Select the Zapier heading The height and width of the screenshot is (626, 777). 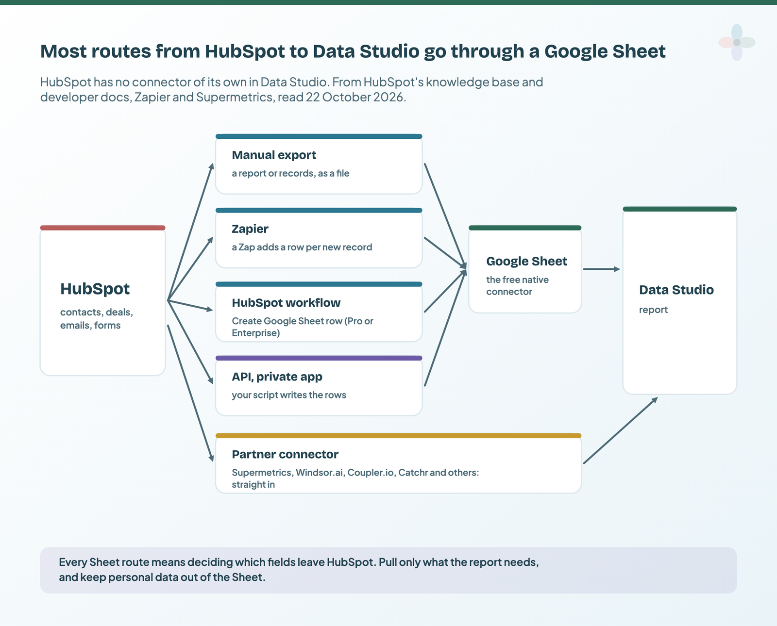pos(250,229)
